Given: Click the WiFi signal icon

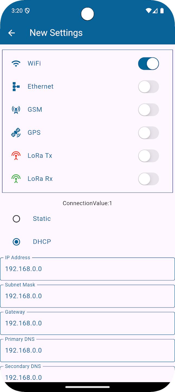Looking at the screenshot, I should coord(16,63).
